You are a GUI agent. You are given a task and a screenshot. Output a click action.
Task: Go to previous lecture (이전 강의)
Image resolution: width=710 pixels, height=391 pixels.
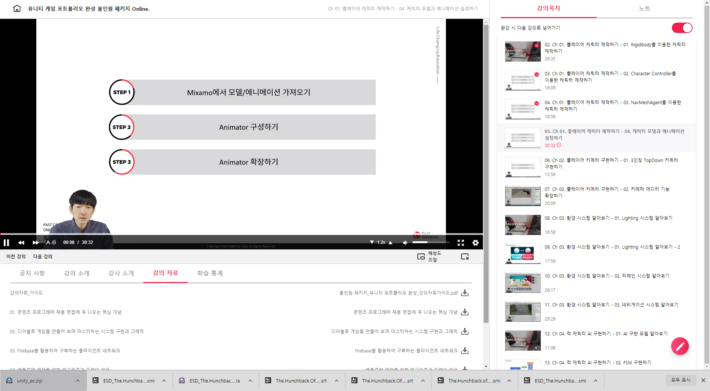click(16, 256)
